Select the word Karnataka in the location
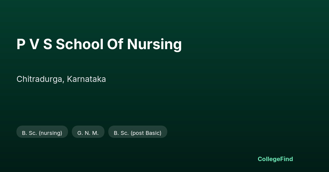 click(86, 79)
